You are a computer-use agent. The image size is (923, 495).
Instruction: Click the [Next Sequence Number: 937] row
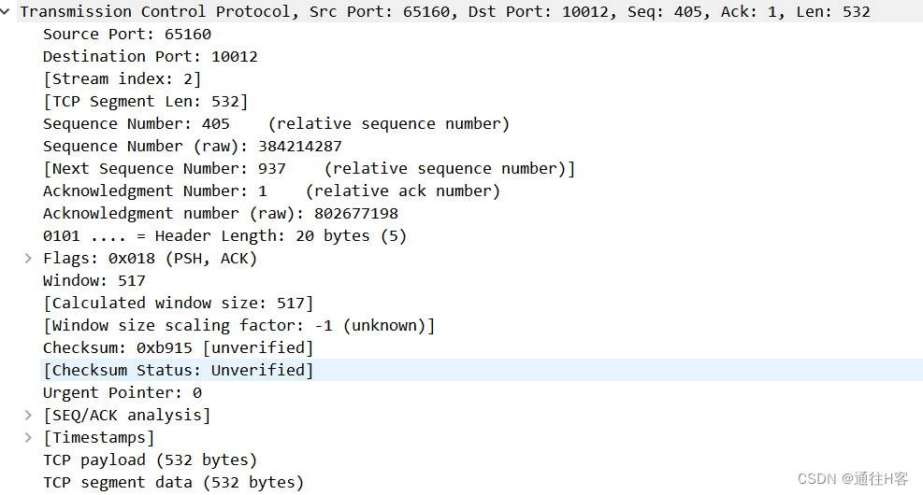click(x=309, y=169)
